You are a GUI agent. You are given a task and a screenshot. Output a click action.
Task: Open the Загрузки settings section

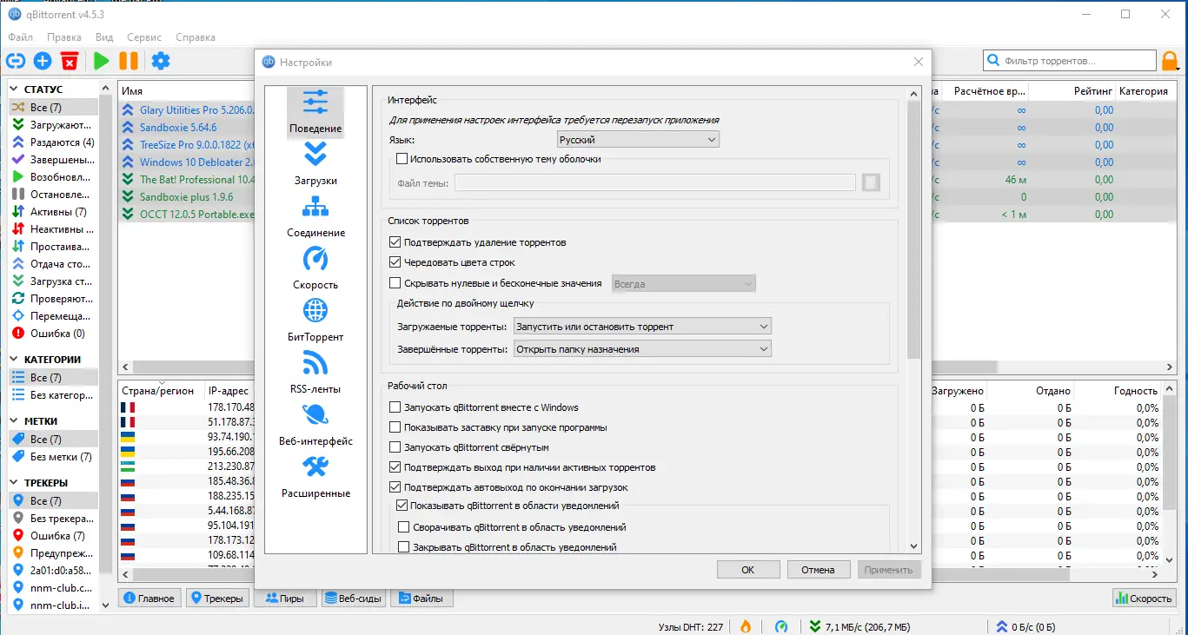[x=315, y=163]
